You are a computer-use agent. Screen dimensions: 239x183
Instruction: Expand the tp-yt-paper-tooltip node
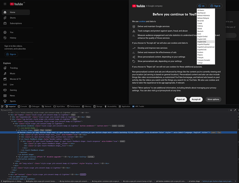(x=16, y=157)
